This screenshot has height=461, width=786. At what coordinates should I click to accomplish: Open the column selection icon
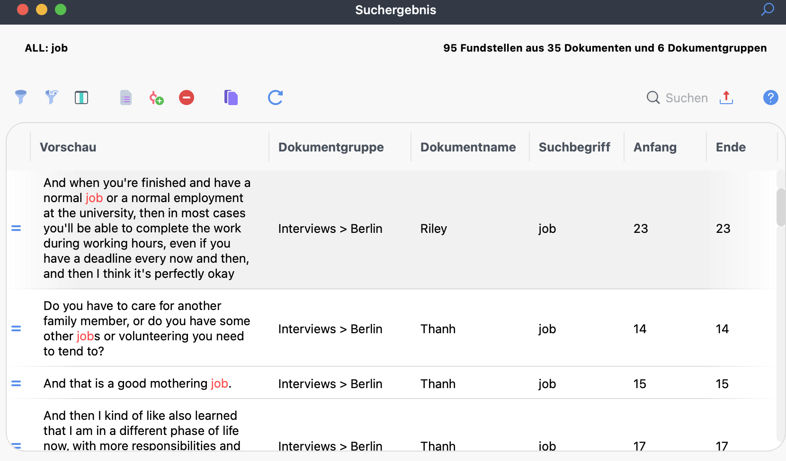coord(81,98)
